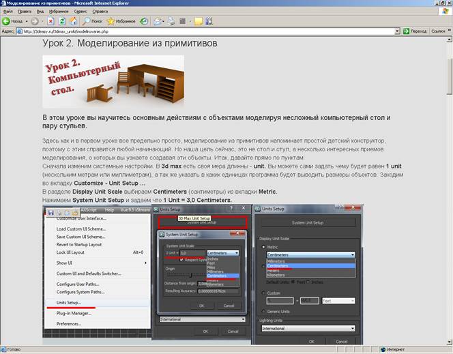The width and height of the screenshot is (453, 354).
Task: Click OK in System Unit Setup dialog
Action: click(202, 306)
